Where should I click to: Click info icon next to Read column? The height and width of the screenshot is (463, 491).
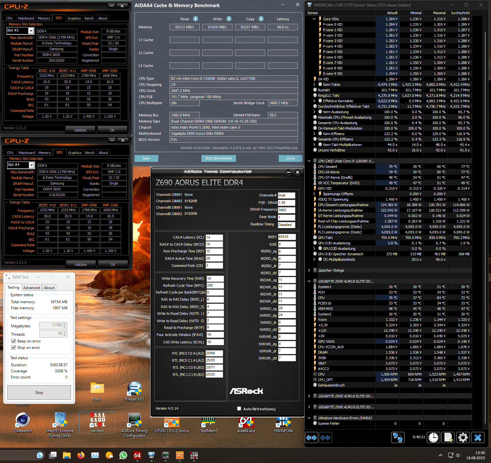[196, 19]
